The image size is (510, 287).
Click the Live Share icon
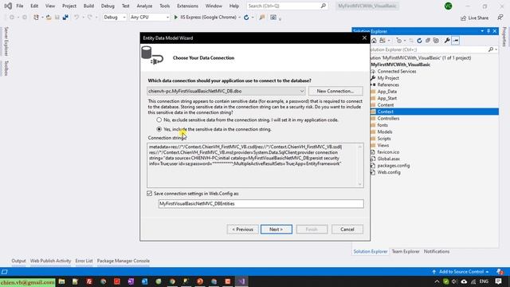(x=463, y=18)
